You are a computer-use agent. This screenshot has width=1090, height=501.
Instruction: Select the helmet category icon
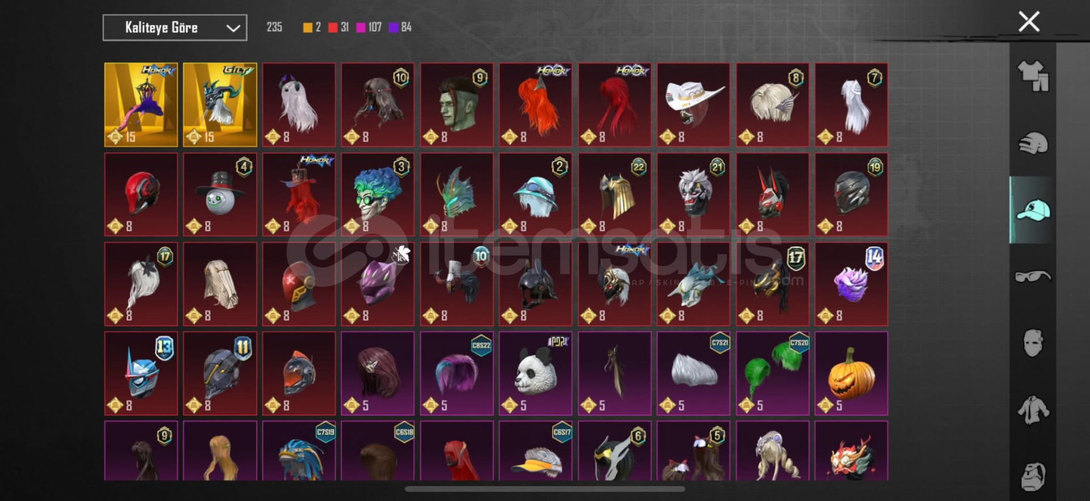1033,143
